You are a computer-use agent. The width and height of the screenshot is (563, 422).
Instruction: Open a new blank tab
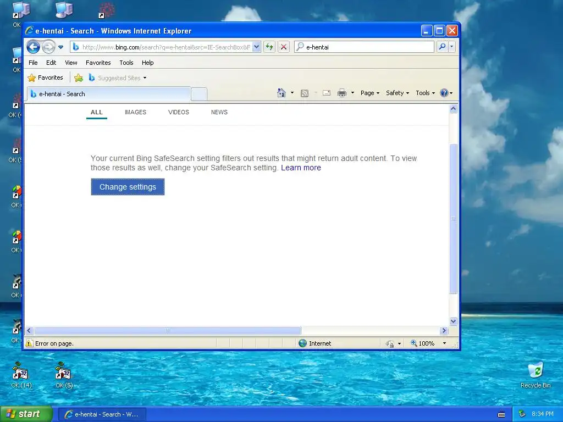coord(199,94)
